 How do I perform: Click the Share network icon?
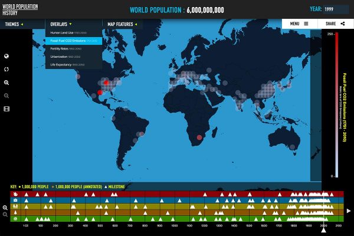(x=343, y=24)
